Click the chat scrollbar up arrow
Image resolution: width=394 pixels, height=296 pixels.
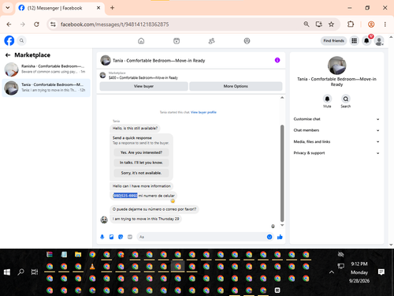click(282, 98)
